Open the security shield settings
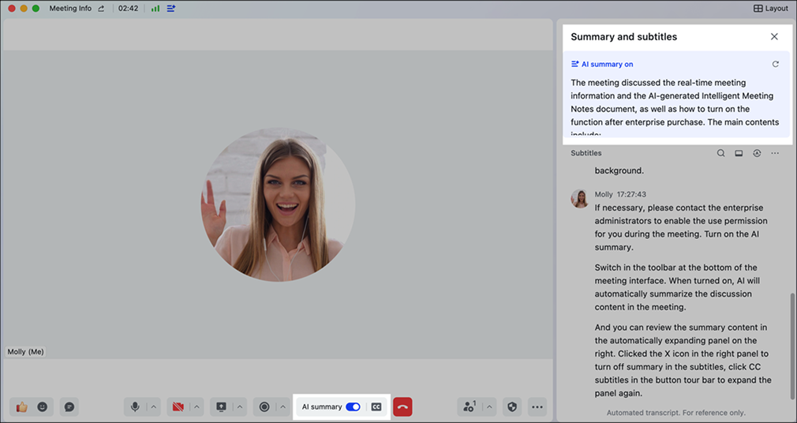Viewport: 797px width, 423px height. coord(512,407)
